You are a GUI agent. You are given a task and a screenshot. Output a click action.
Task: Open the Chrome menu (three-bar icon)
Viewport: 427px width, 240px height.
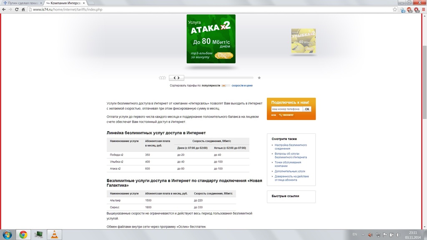coord(424,10)
